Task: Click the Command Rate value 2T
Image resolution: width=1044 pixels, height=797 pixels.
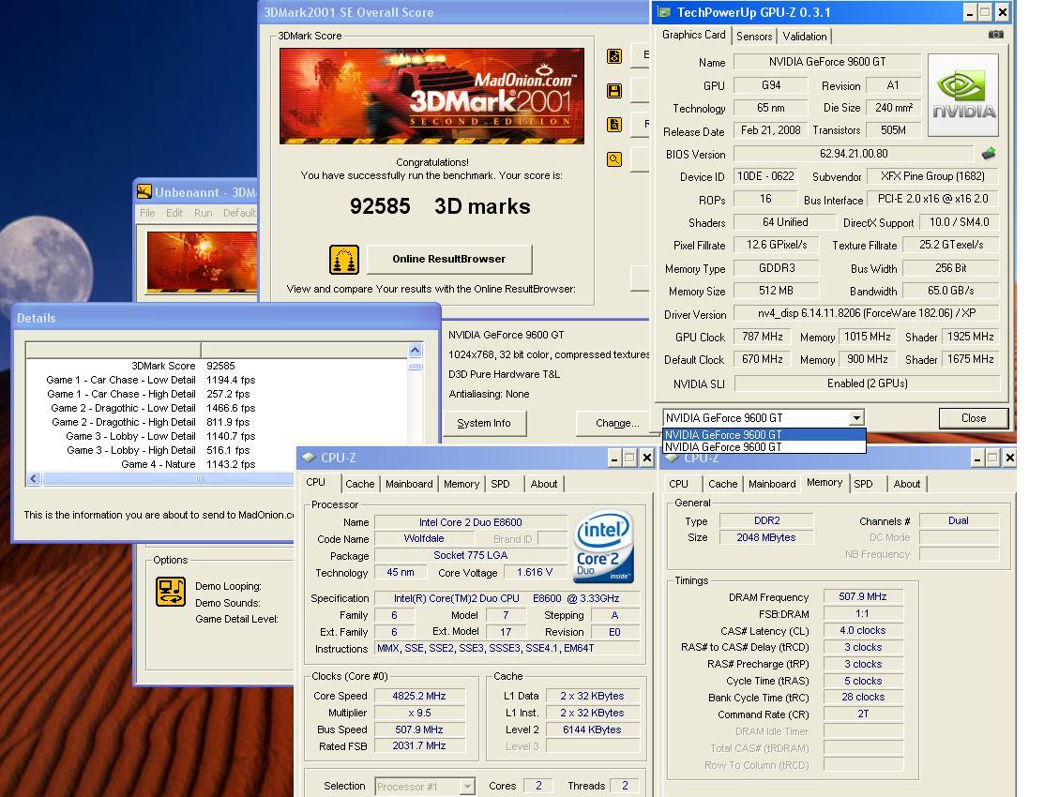Action: [x=862, y=714]
